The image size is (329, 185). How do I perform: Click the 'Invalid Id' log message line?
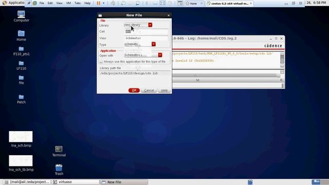pyautogui.click(x=193, y=61)
